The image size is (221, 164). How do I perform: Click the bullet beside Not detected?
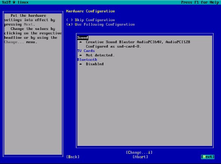coord(80,55)
